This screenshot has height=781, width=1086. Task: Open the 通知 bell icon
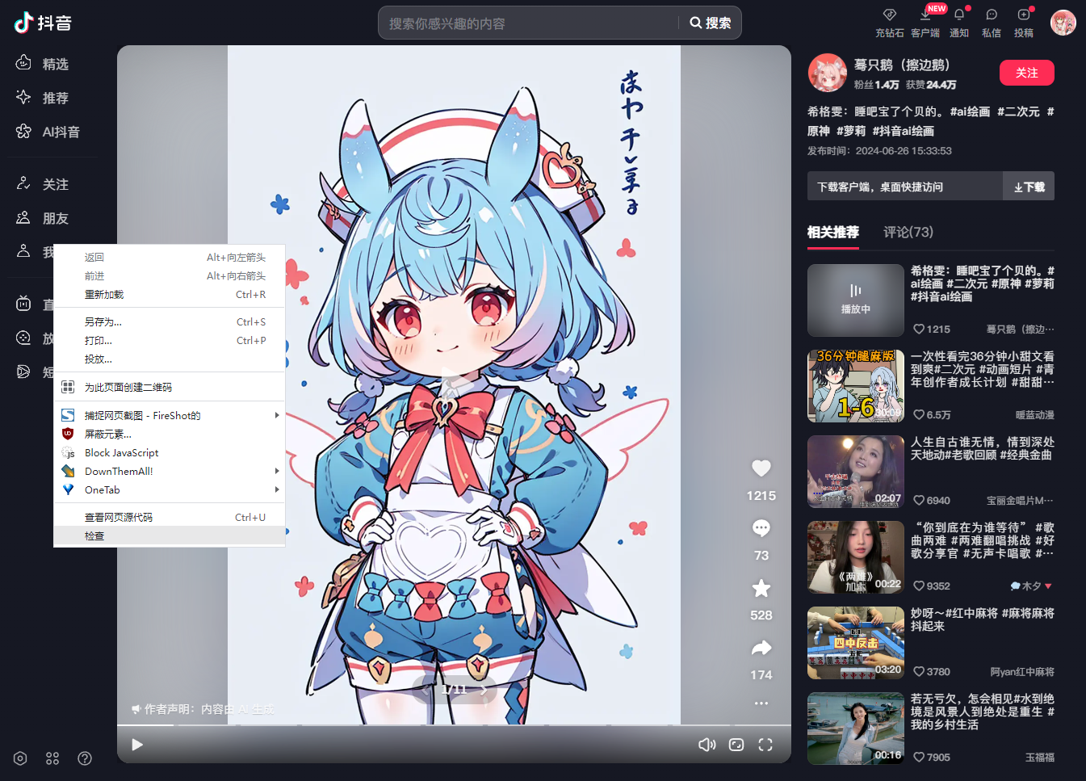tap(959, 15)
